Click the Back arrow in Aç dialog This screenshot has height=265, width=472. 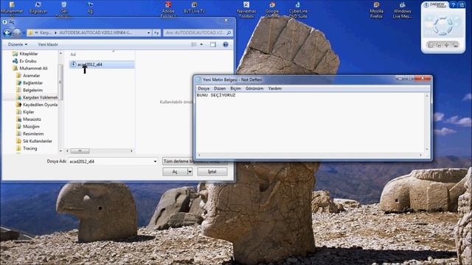[x=7, y=32]
